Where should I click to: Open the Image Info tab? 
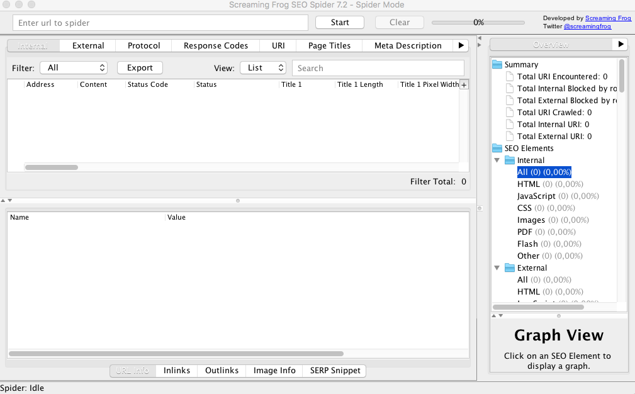coord(274,371)
